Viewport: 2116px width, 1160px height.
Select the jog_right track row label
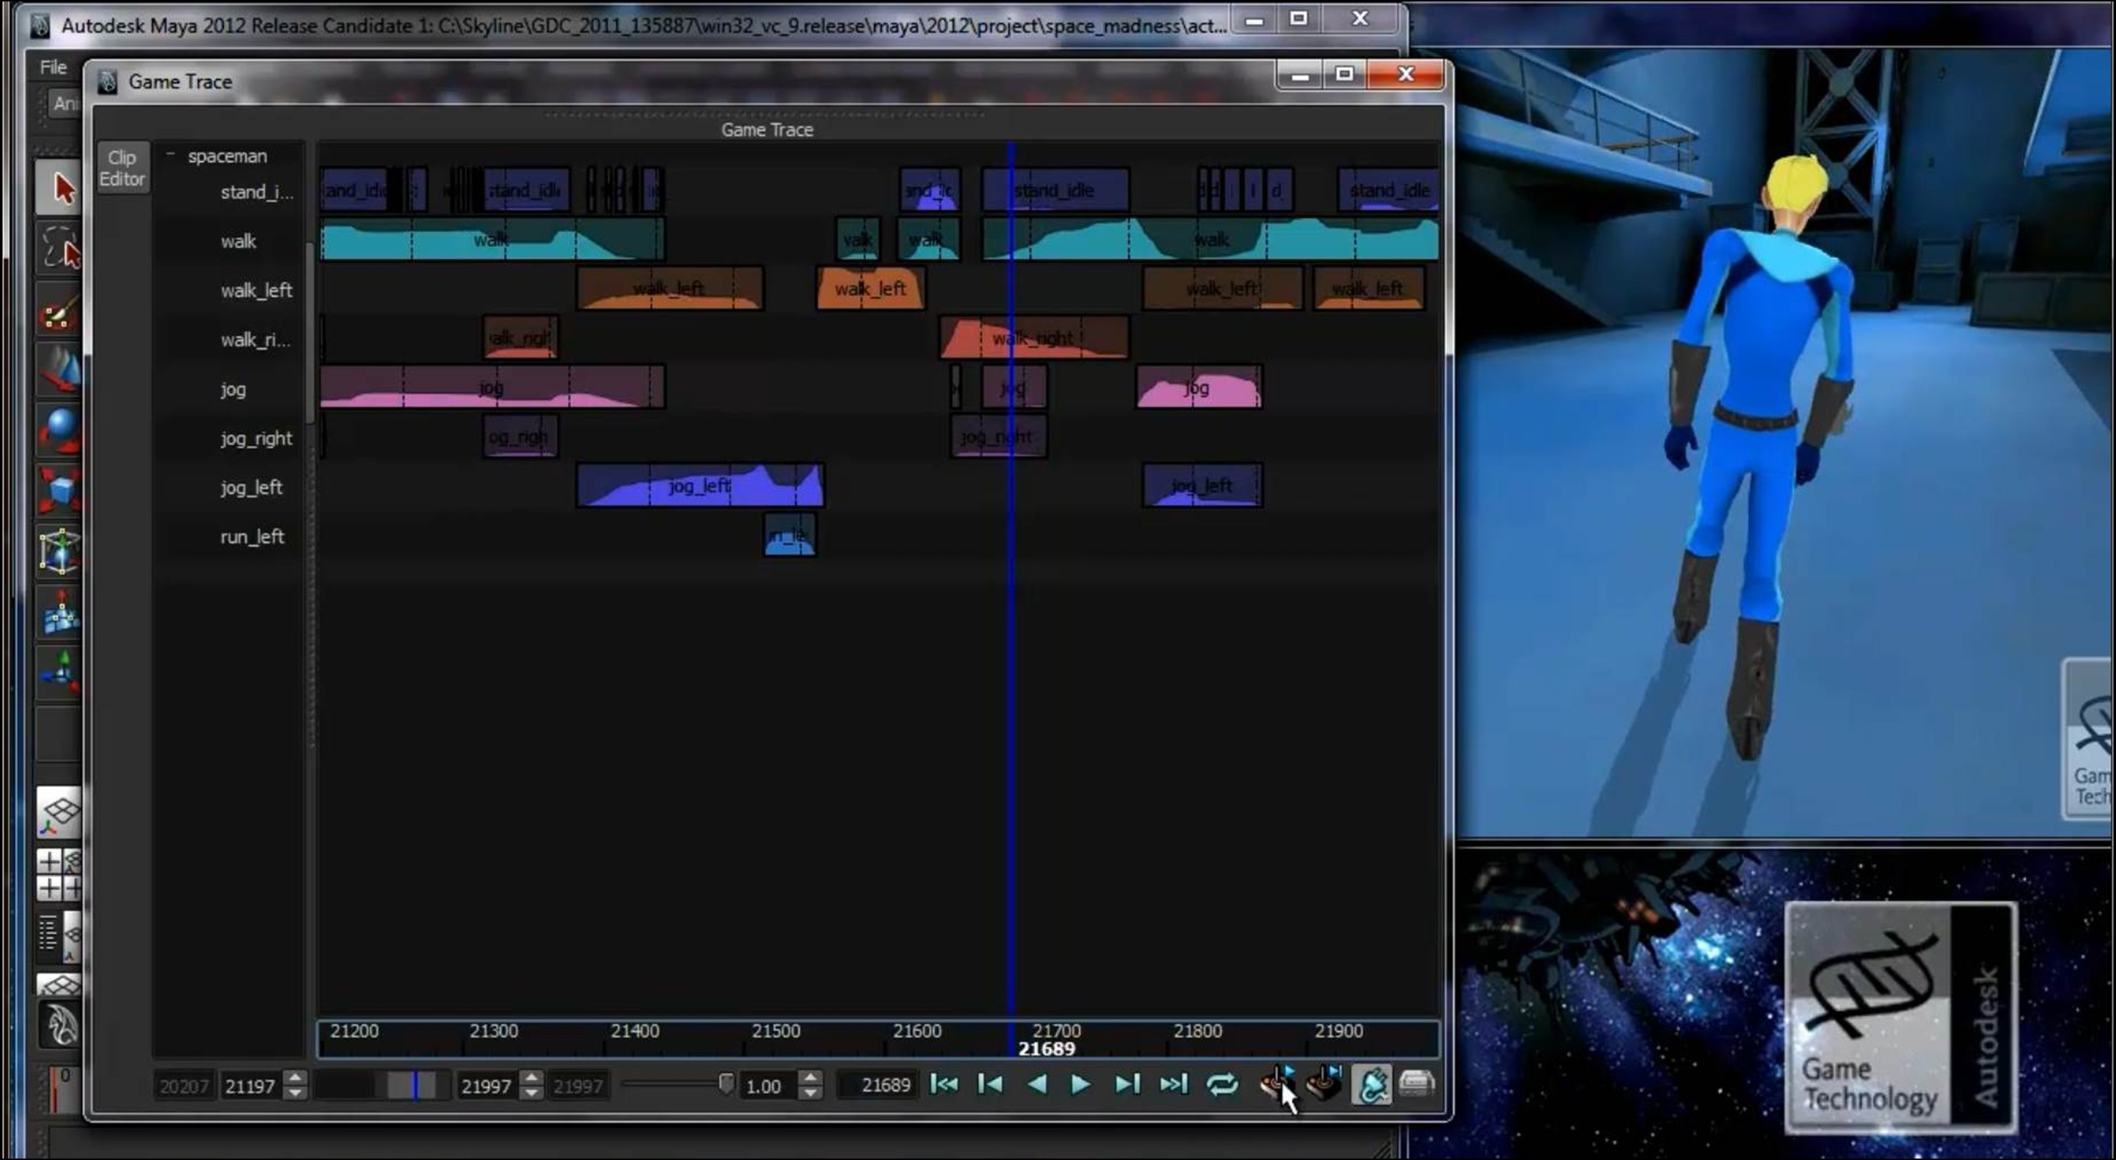pyautogui.click(x=255, y=438)
